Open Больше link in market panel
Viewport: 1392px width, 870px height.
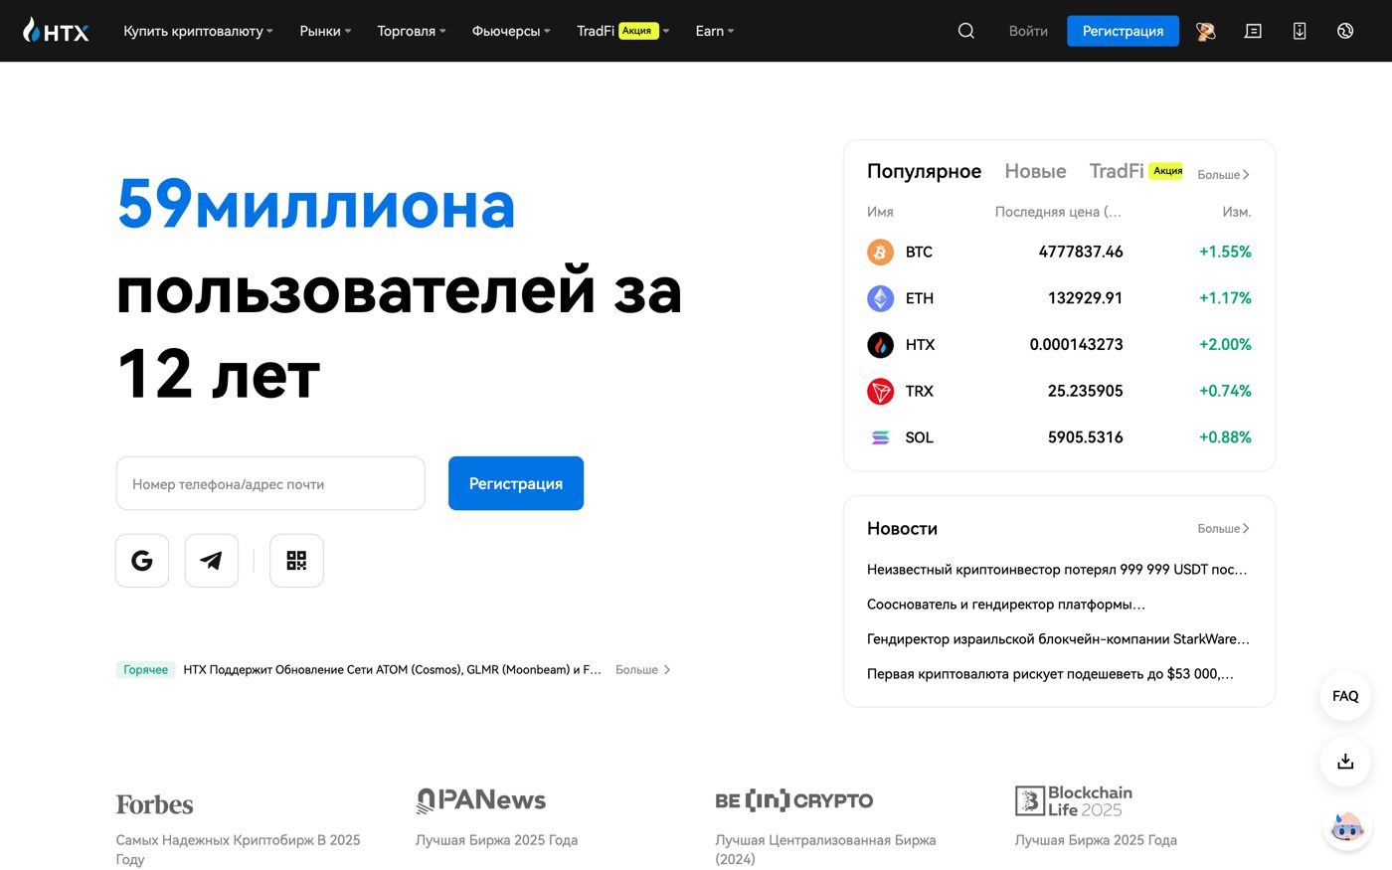(x=1223, y=175)
